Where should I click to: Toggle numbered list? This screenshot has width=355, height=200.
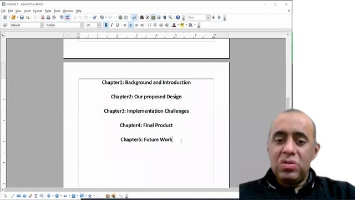[149, 25]
